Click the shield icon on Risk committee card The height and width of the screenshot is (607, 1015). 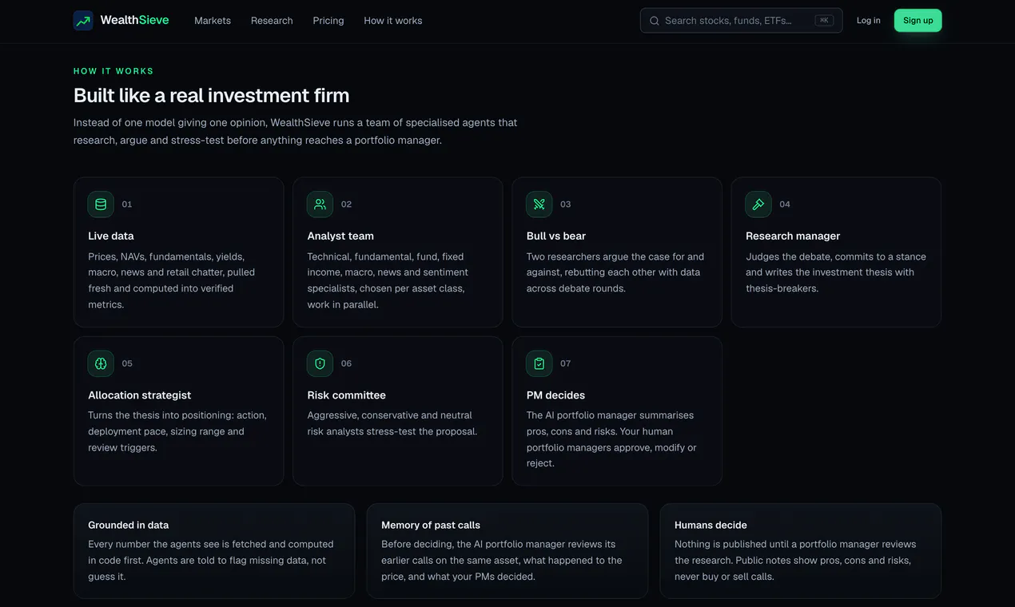pyautogui.click(x=320, y=363)
